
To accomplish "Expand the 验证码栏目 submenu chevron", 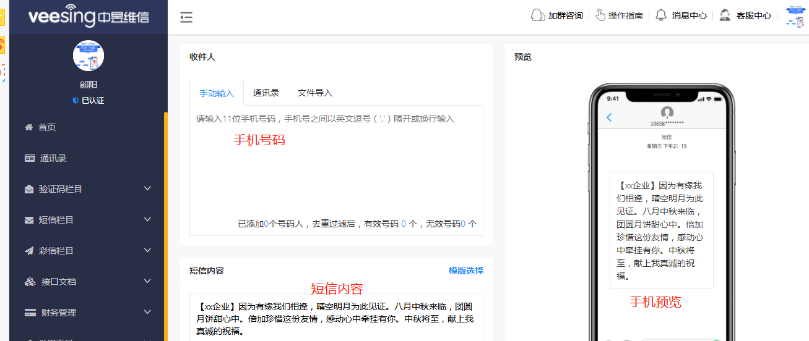I will coord(147,188).
